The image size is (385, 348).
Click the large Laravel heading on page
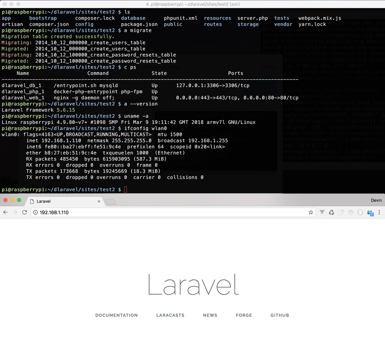pyautogui.click(x=193, y=285)
